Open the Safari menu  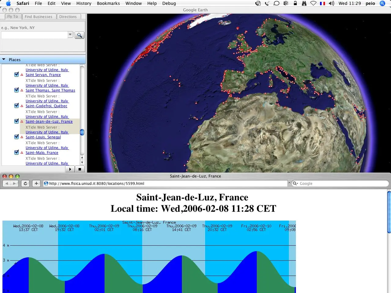click(x=23, y=3)
